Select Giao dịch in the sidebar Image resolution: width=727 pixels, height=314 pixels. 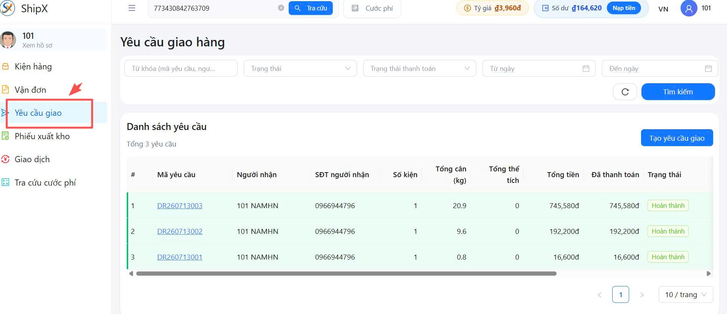[x=32, y=159]
